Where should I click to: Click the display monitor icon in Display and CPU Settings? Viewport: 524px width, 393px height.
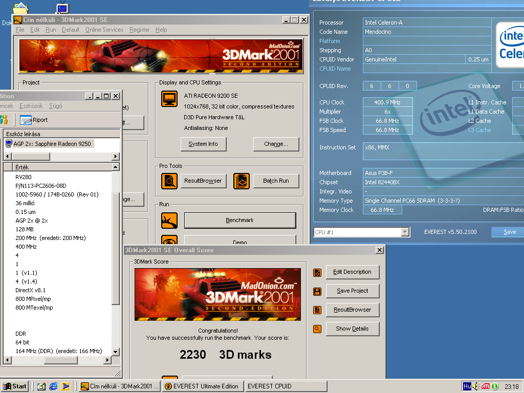(169, 99)
